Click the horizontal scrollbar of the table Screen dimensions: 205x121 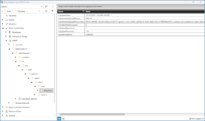tap(92, 114)
